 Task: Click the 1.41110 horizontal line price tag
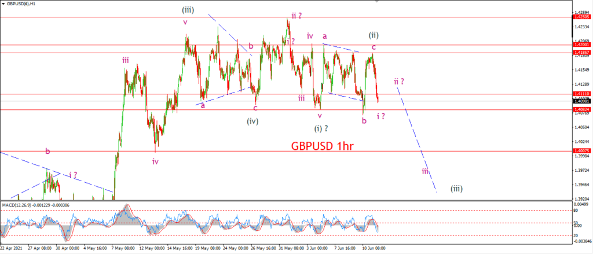coord(580,94)
